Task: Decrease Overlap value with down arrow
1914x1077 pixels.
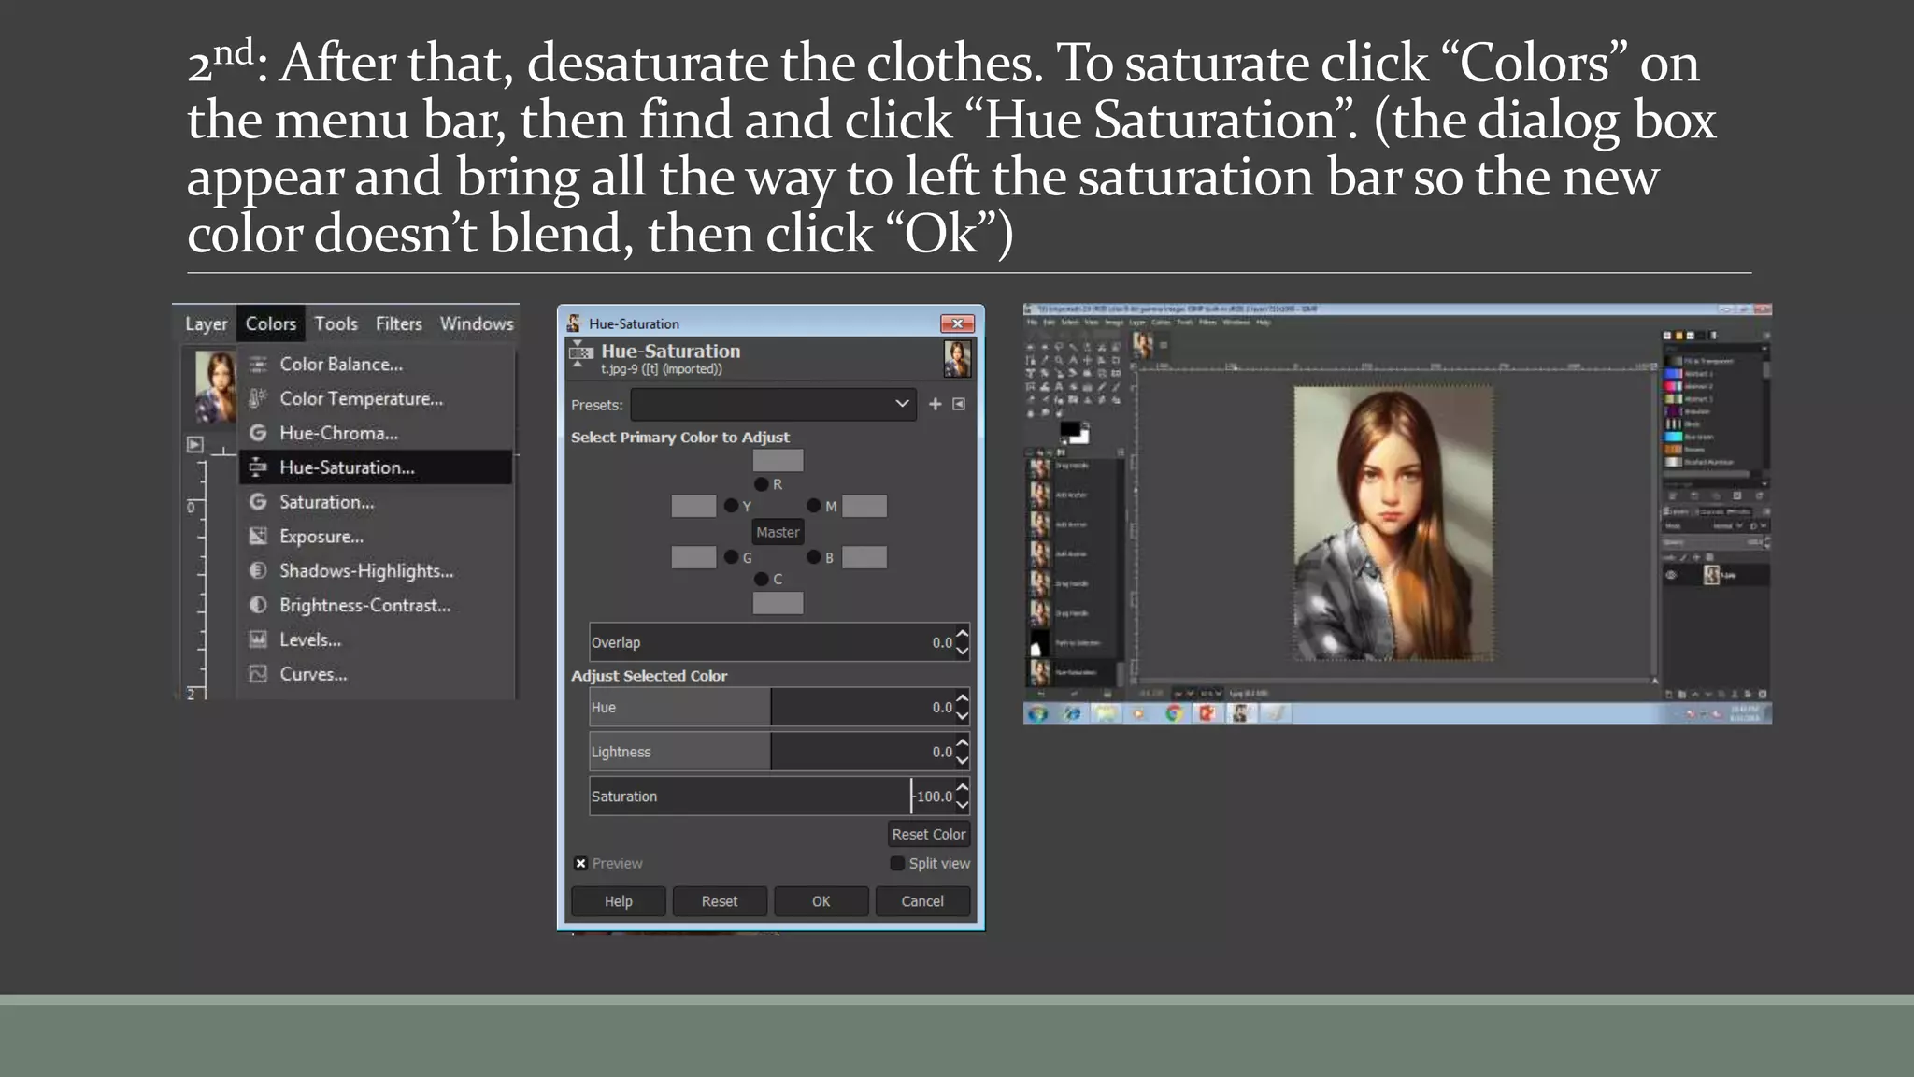Action: coord(963,650)
